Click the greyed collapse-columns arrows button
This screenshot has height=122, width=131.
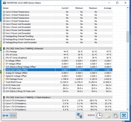pyautogui.click(x=13, y=115)
